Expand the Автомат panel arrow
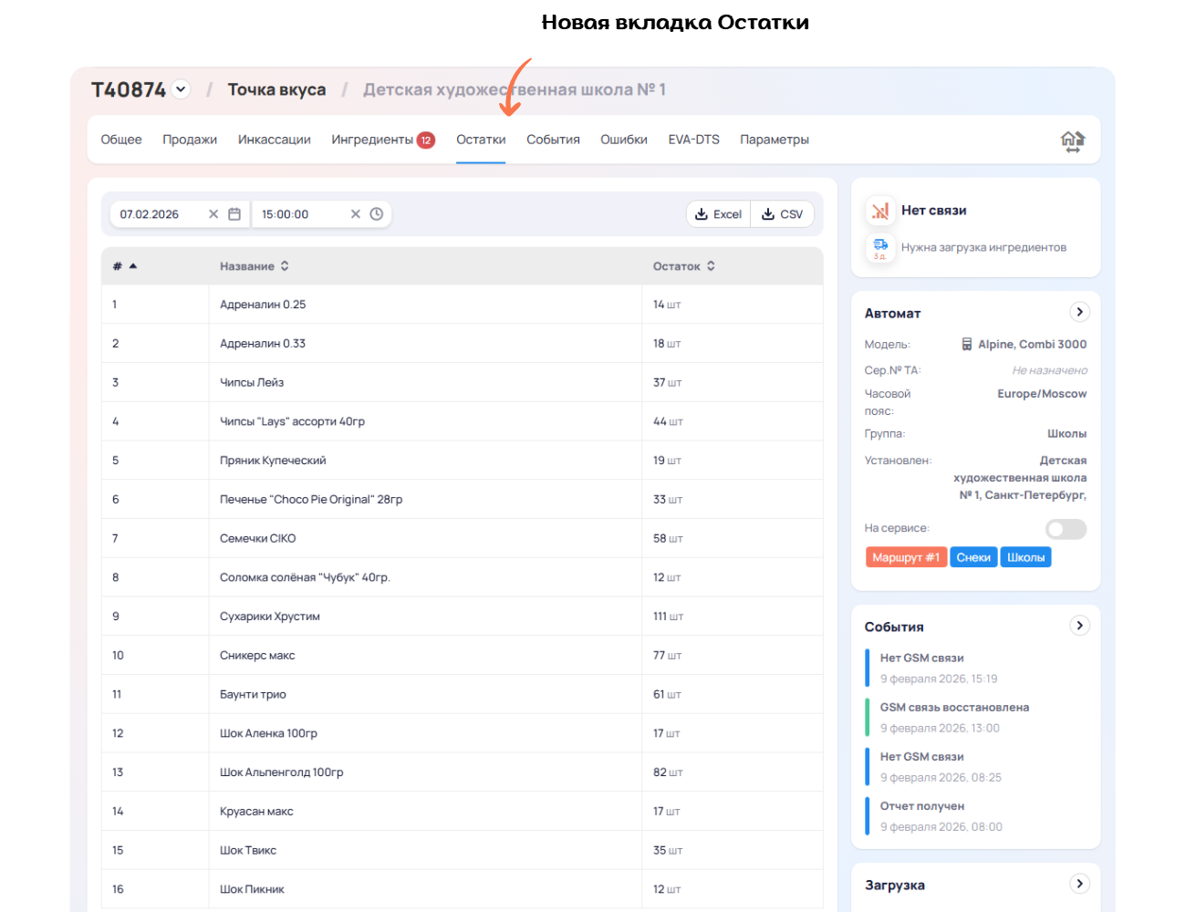Image resolution: width=1196 pixels, height=912 pixels. pyautogui.click(x=1079, y=312)
